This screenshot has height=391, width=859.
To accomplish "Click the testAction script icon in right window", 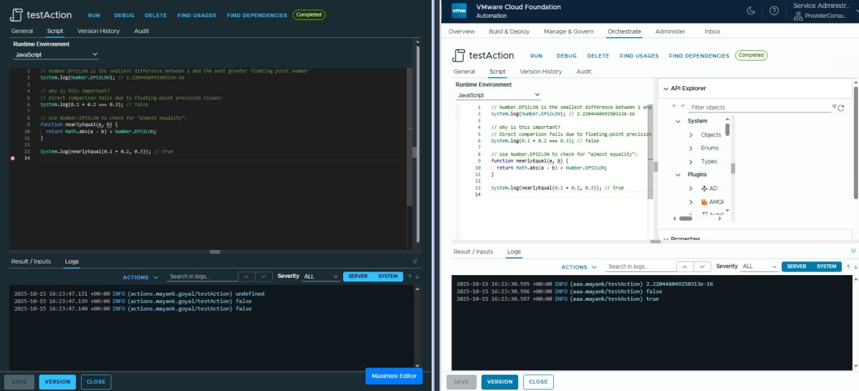I will coord(459,55).
